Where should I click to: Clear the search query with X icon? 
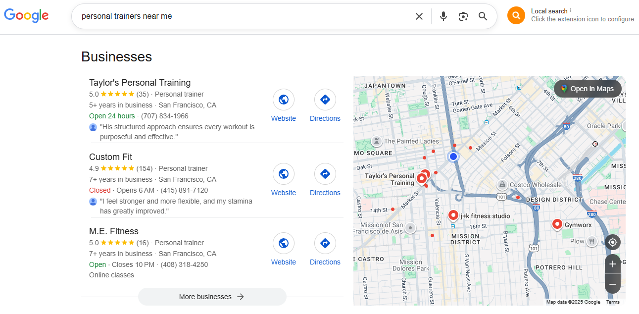(419, 16)
